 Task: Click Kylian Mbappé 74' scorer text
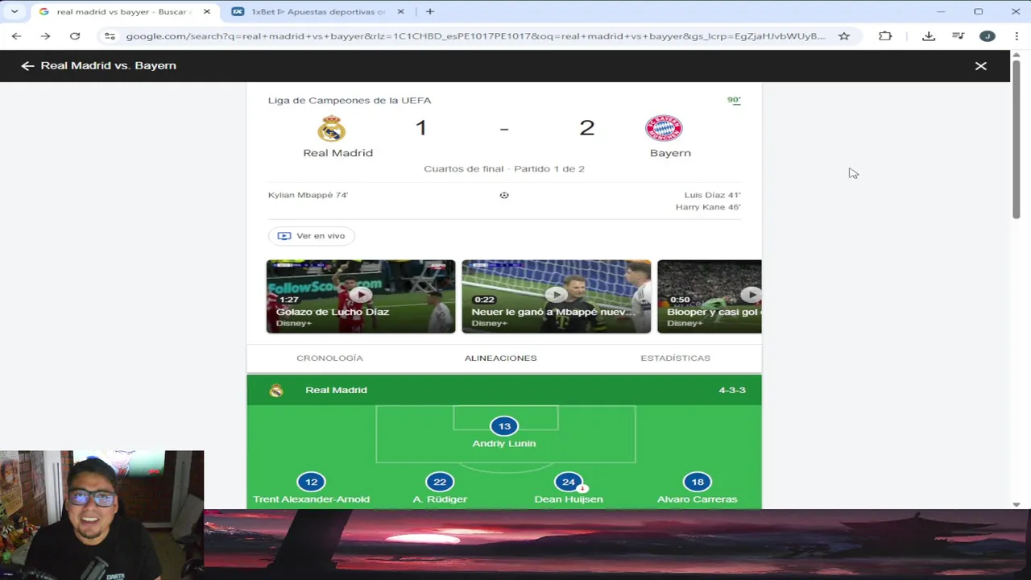[308, 195]
